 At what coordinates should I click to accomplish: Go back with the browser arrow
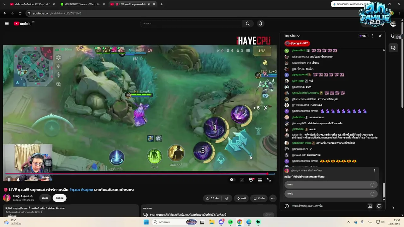click(5, 13)
